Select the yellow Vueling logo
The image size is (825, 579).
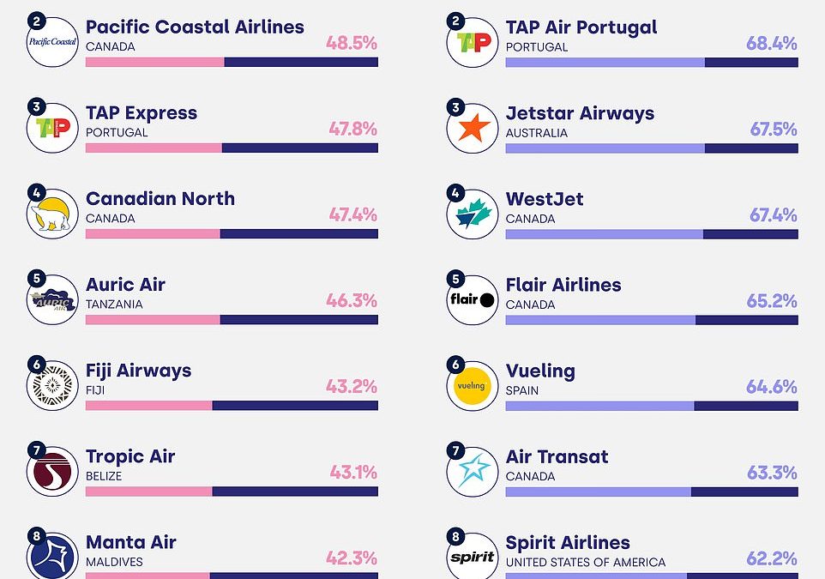472,385
